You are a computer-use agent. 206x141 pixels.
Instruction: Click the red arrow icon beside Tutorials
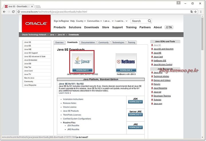tap(152, 100)
